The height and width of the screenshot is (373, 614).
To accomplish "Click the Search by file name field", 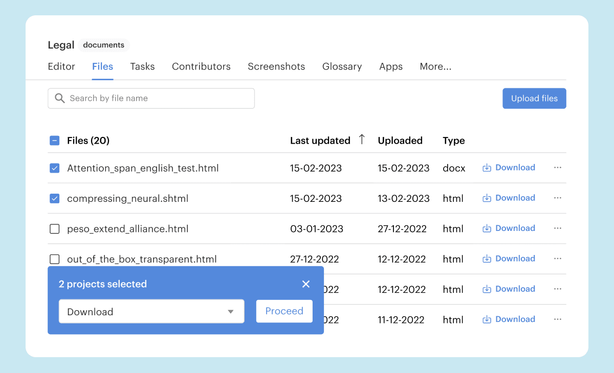I will [x=159, y=99].
